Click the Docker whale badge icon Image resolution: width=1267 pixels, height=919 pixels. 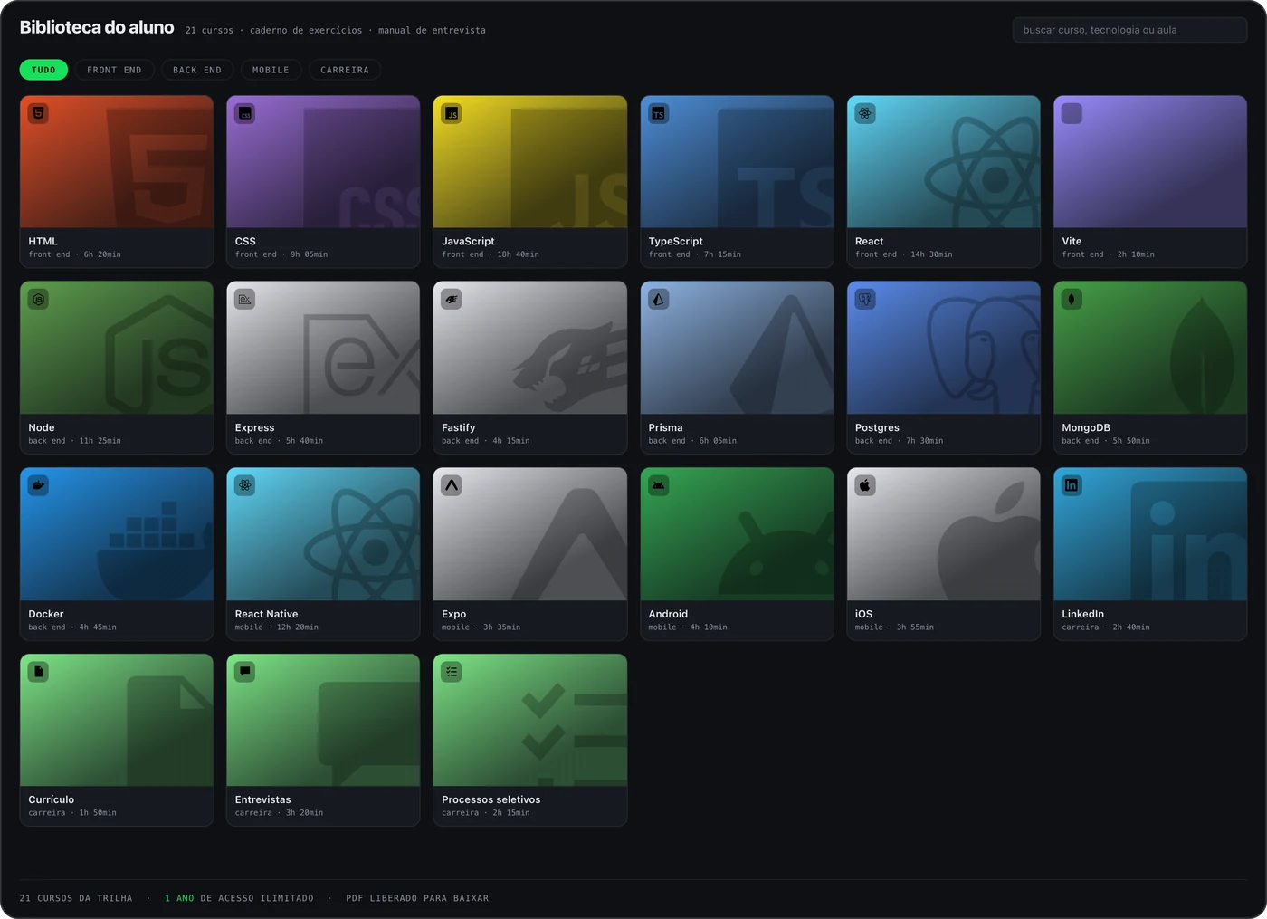pyautogui.click(x=38, y=485)
